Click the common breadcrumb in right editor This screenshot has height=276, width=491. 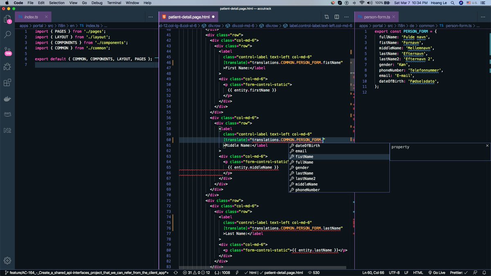(x=427, y=25)
